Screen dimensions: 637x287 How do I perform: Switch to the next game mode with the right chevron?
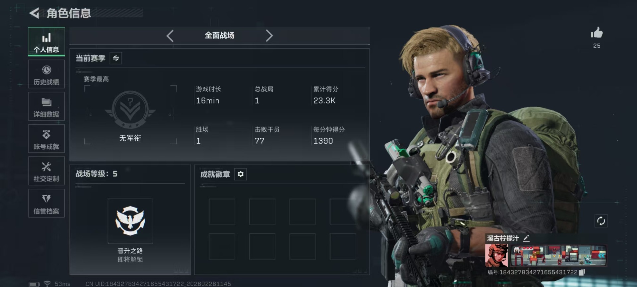[x=269, y=36]
